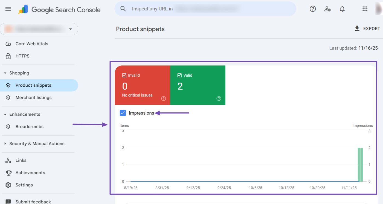Viewport: 383px width, 204px height.
Task: Select the Core Web Vitals report
Action: [31, 43]
